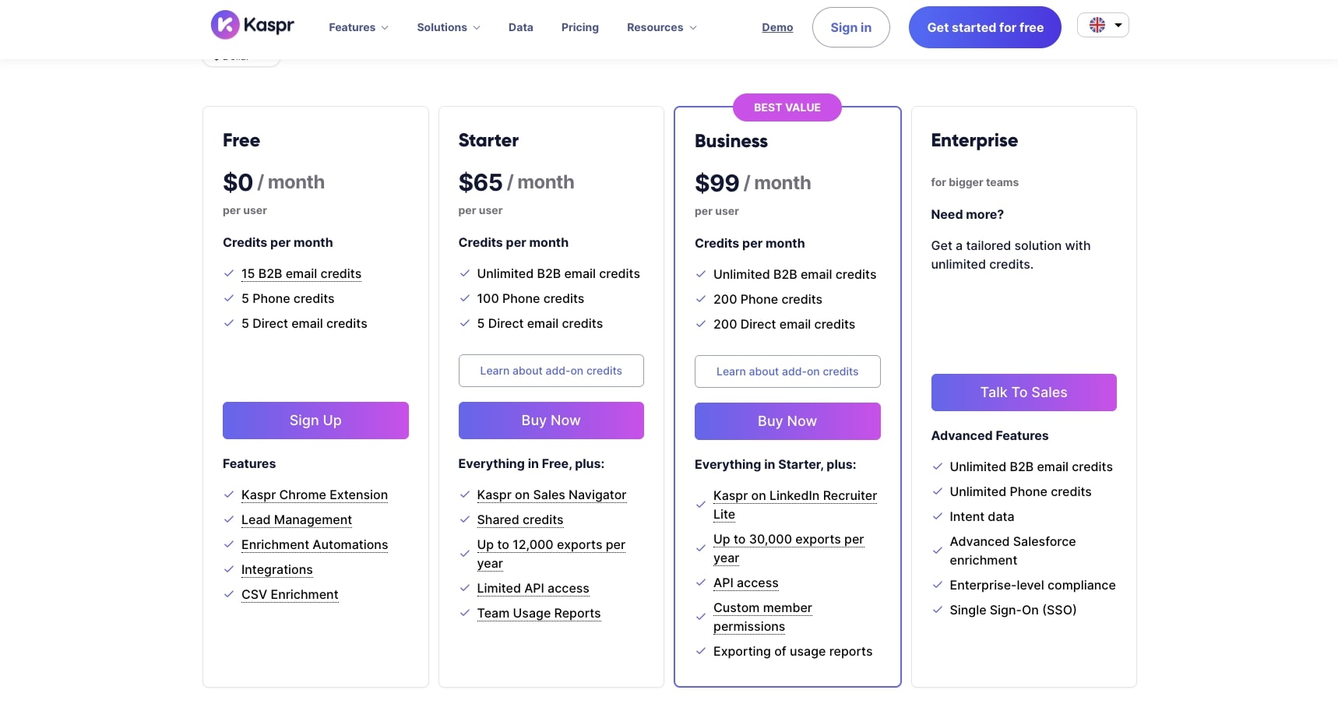Click the $65 / month price
This screenshot has width=1338, height=718.
[516, 182]
